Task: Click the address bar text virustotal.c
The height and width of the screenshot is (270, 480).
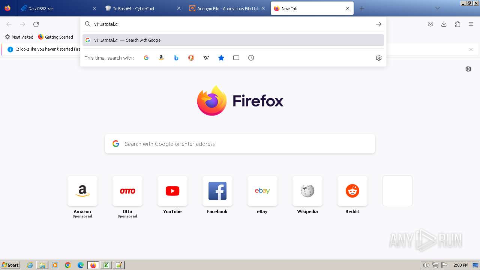Action: point(106,24)
